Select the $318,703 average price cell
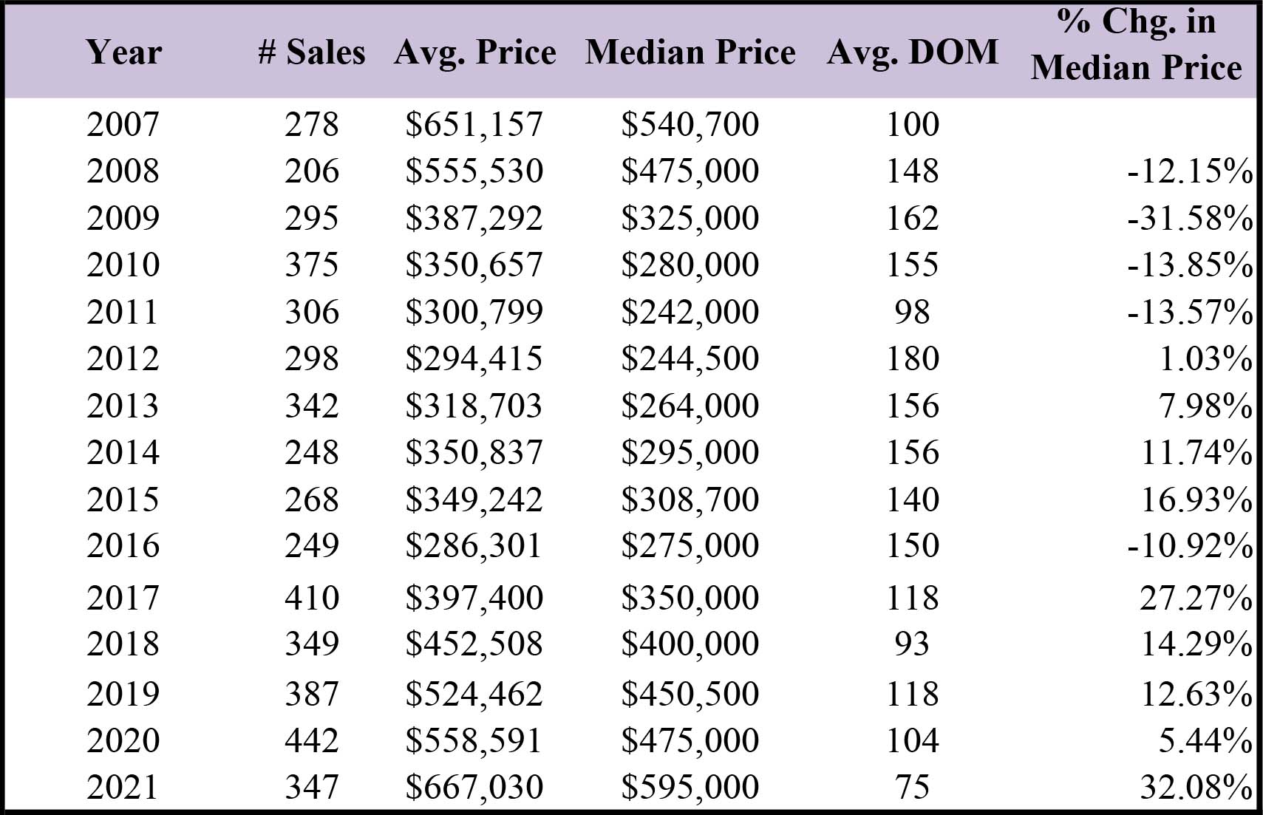The width and height of the screenshot is (1263, 815). point(474,407)
